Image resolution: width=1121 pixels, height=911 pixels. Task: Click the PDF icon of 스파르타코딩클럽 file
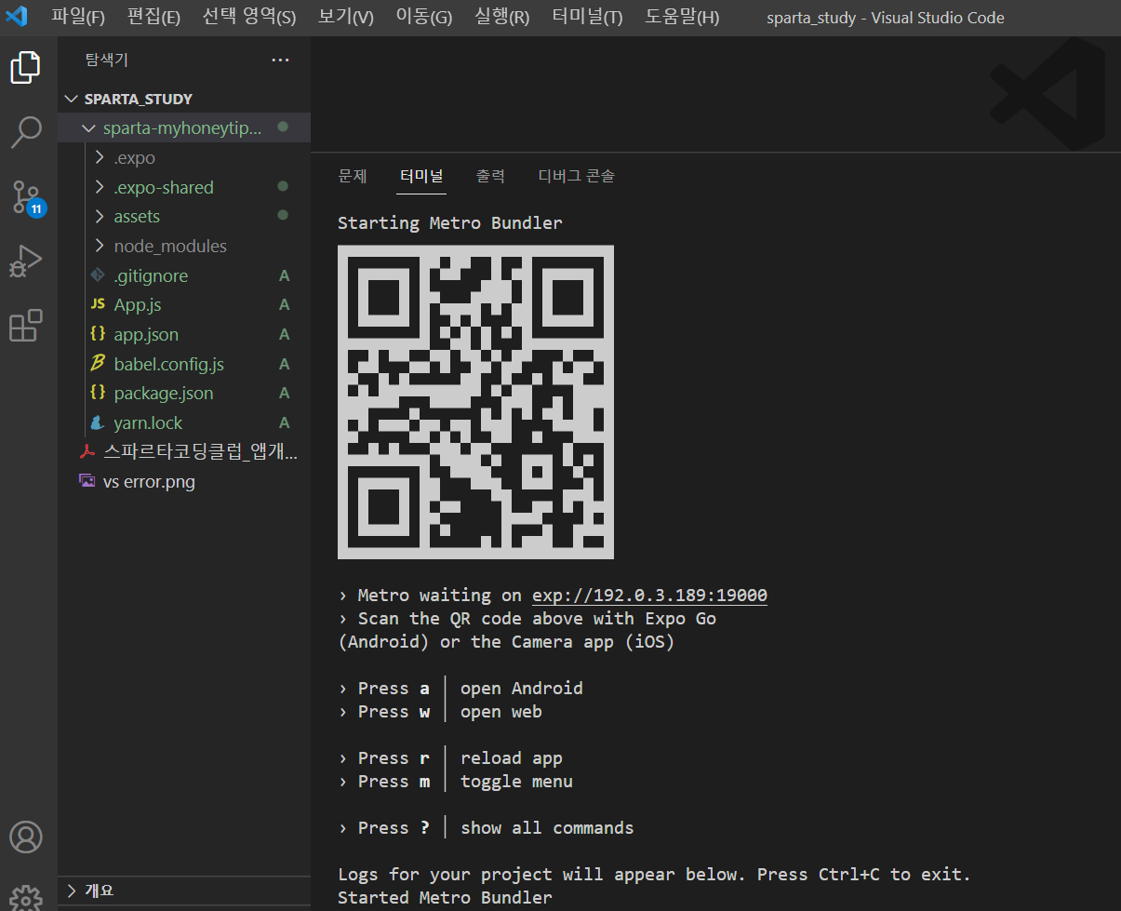[x=87, y=452]
